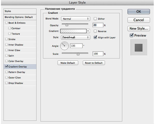155x124 pixels.
Task: Tick the Contour checkbox
Action: (10, 28)
